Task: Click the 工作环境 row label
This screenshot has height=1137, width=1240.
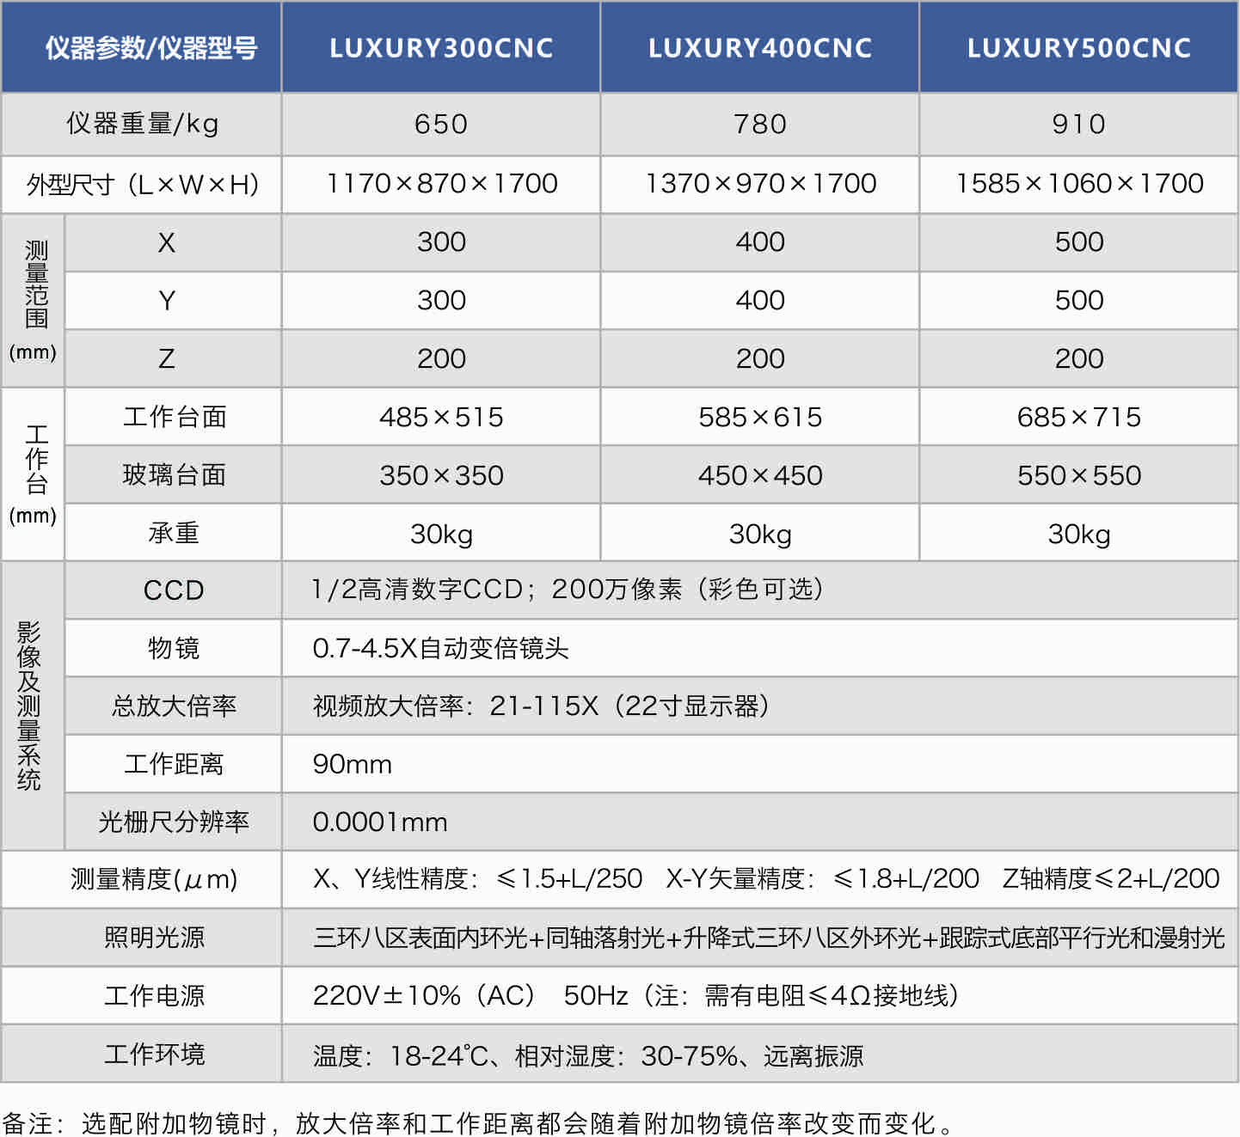Action: pyautogui.click(x=154, y=1054)
